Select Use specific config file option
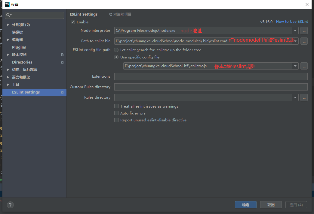This screenshot has height=214, width=314. point(116,57)
